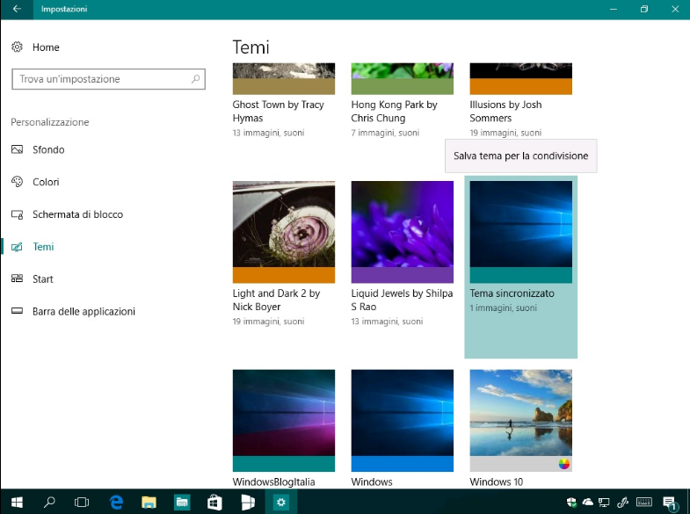Click the Personalizzazione section heading
The image size is (690, 514).
click(x=50, y=122)
